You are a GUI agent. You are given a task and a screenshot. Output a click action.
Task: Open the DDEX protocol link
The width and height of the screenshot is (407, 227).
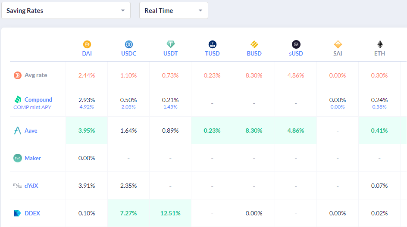click(32, 213)
